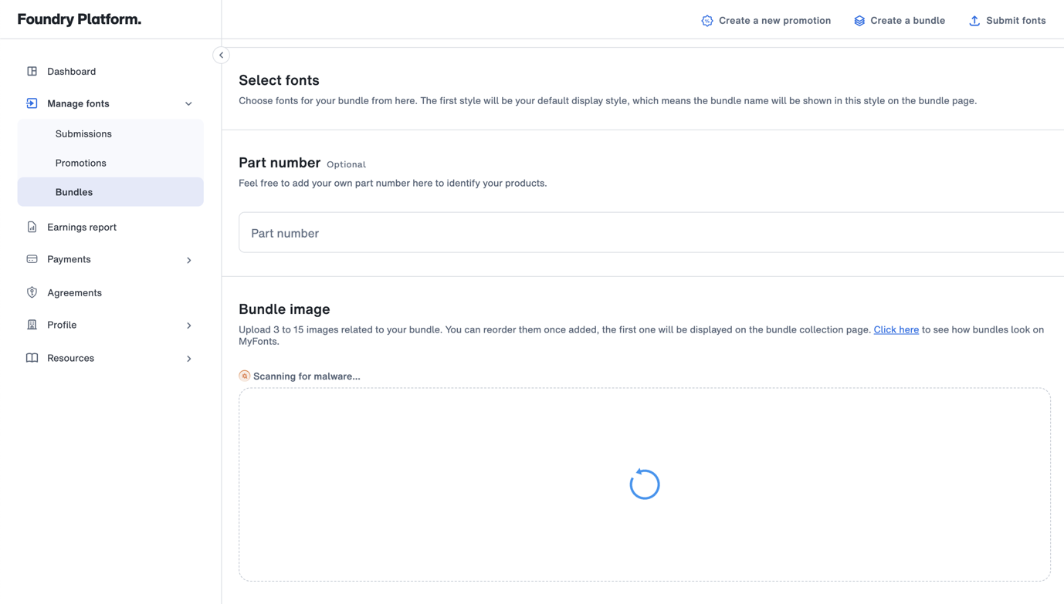Click the Profile building icon

tap(32, 325)
